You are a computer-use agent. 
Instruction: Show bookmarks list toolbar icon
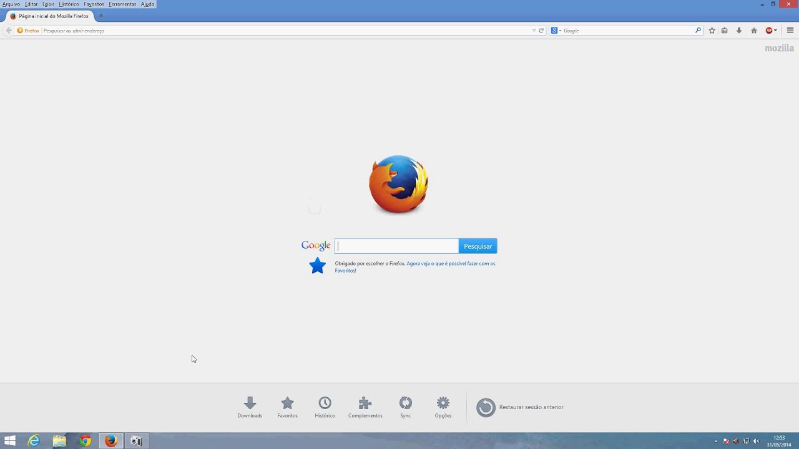(725, 31)
